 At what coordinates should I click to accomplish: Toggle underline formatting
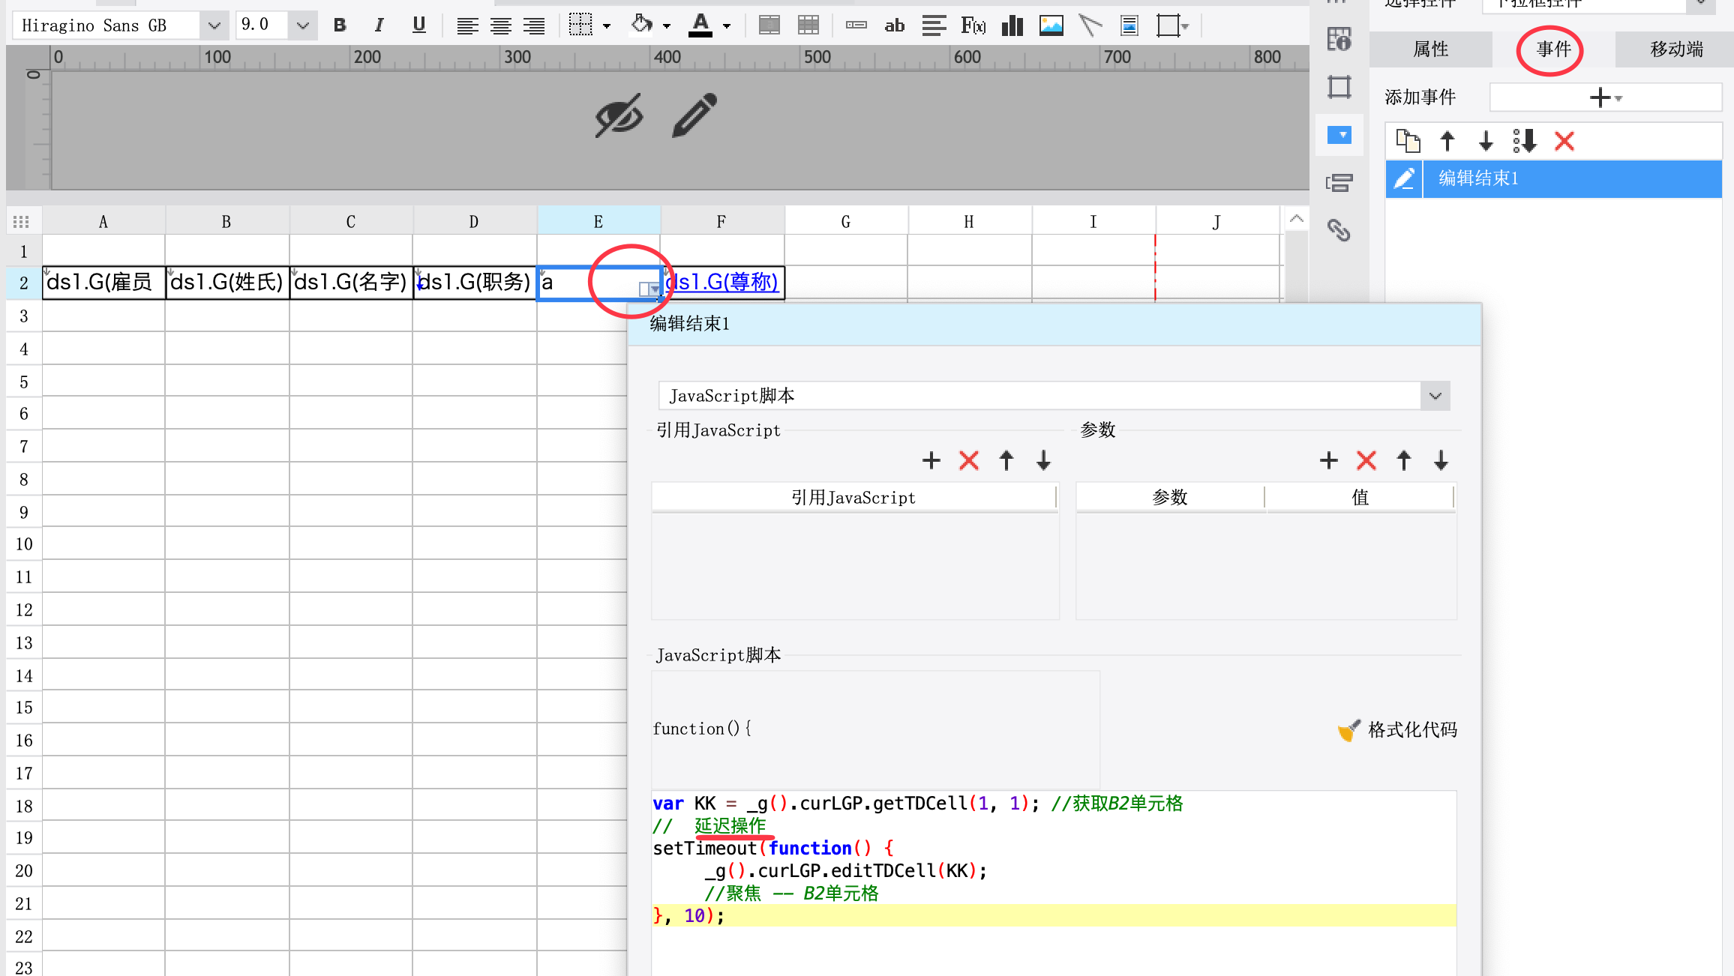tap(419, 25)
